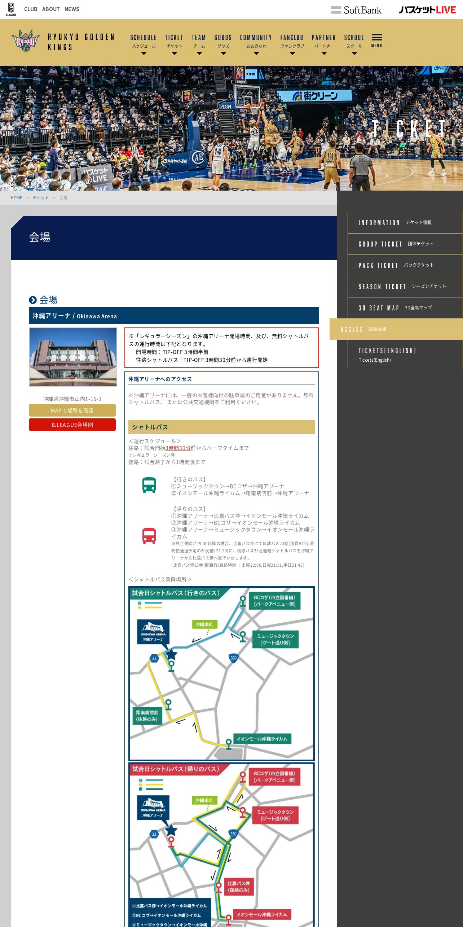This screenshot has height=927, width=463.
Task: Open the CLUB top menu item
Action: coord(31,9)
